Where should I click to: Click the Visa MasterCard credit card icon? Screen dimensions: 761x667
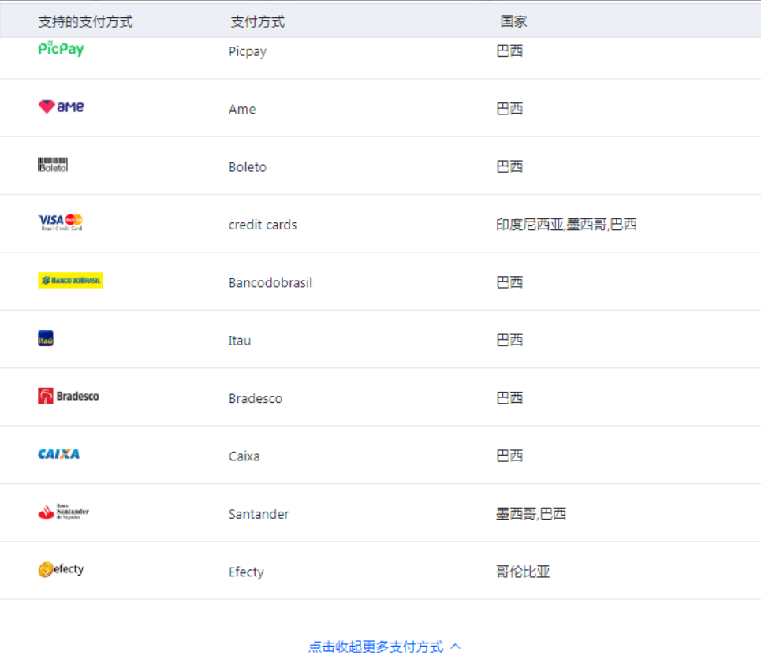click(x=62, y=222)
